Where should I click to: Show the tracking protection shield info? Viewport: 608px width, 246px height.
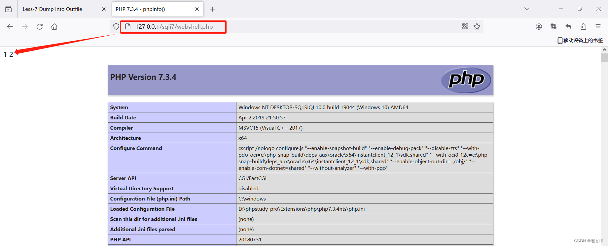[116, 26]
